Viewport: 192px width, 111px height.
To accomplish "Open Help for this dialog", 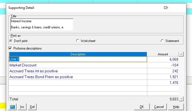I will pos(176,107).
